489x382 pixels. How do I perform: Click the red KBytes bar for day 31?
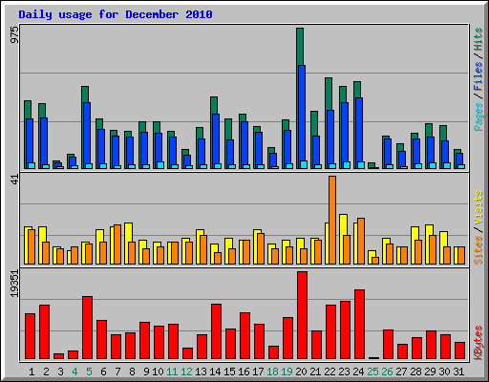tap(459, 350)
